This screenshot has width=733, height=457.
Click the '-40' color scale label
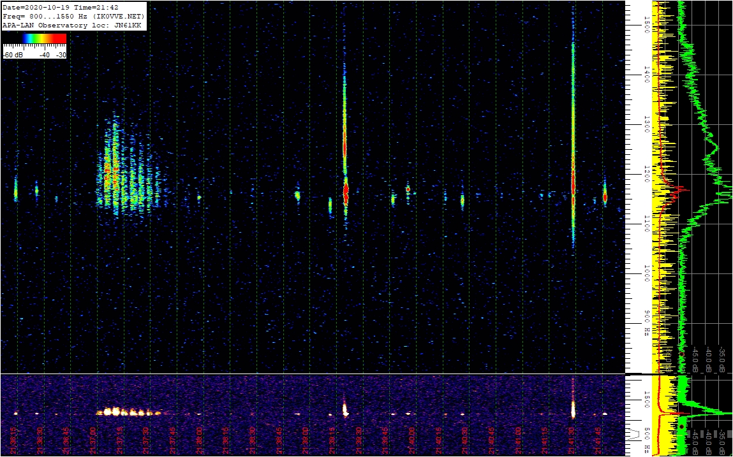(x=45, y=55)
